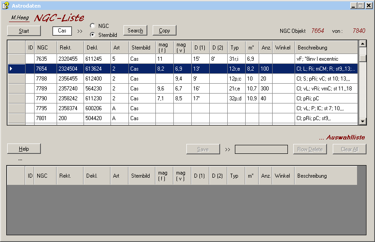Click the Typ column header in upper table
Screen dimensions: 375x242
236,47
